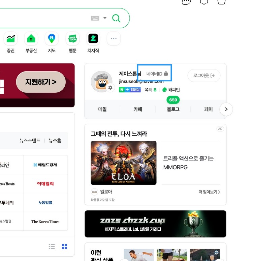Launch the 지도 map service

(x=52, y=39)
